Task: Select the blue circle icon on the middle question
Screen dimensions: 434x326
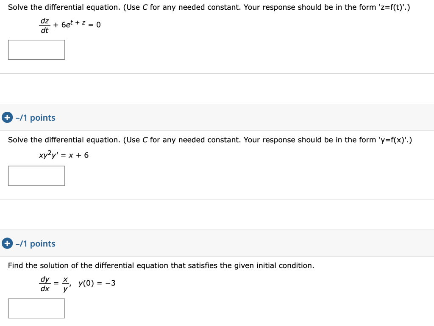Action: coord(7,117)
